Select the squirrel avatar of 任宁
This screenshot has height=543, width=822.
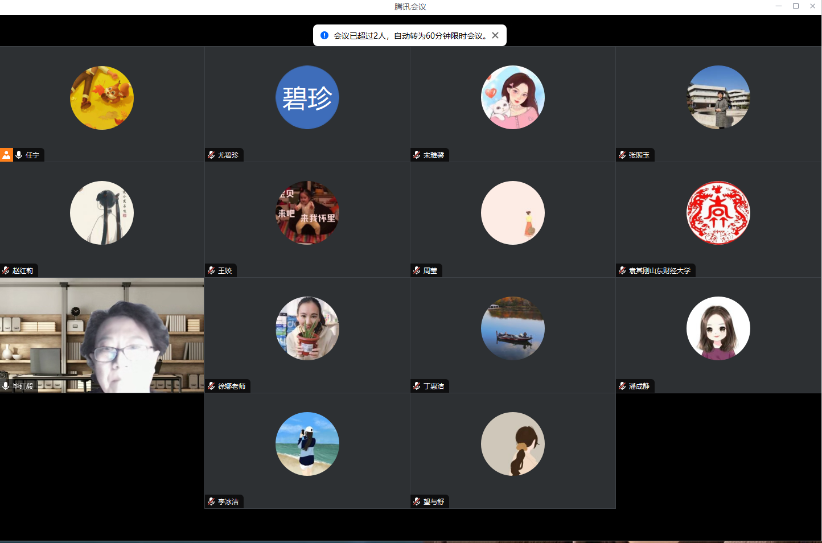tap(102, 97)
